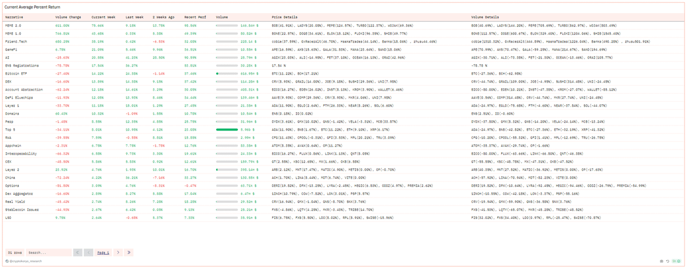The width and height of the screenshot is (688, 268).
Task: Click the Narrative column header
Action: (x=15, y=17)
